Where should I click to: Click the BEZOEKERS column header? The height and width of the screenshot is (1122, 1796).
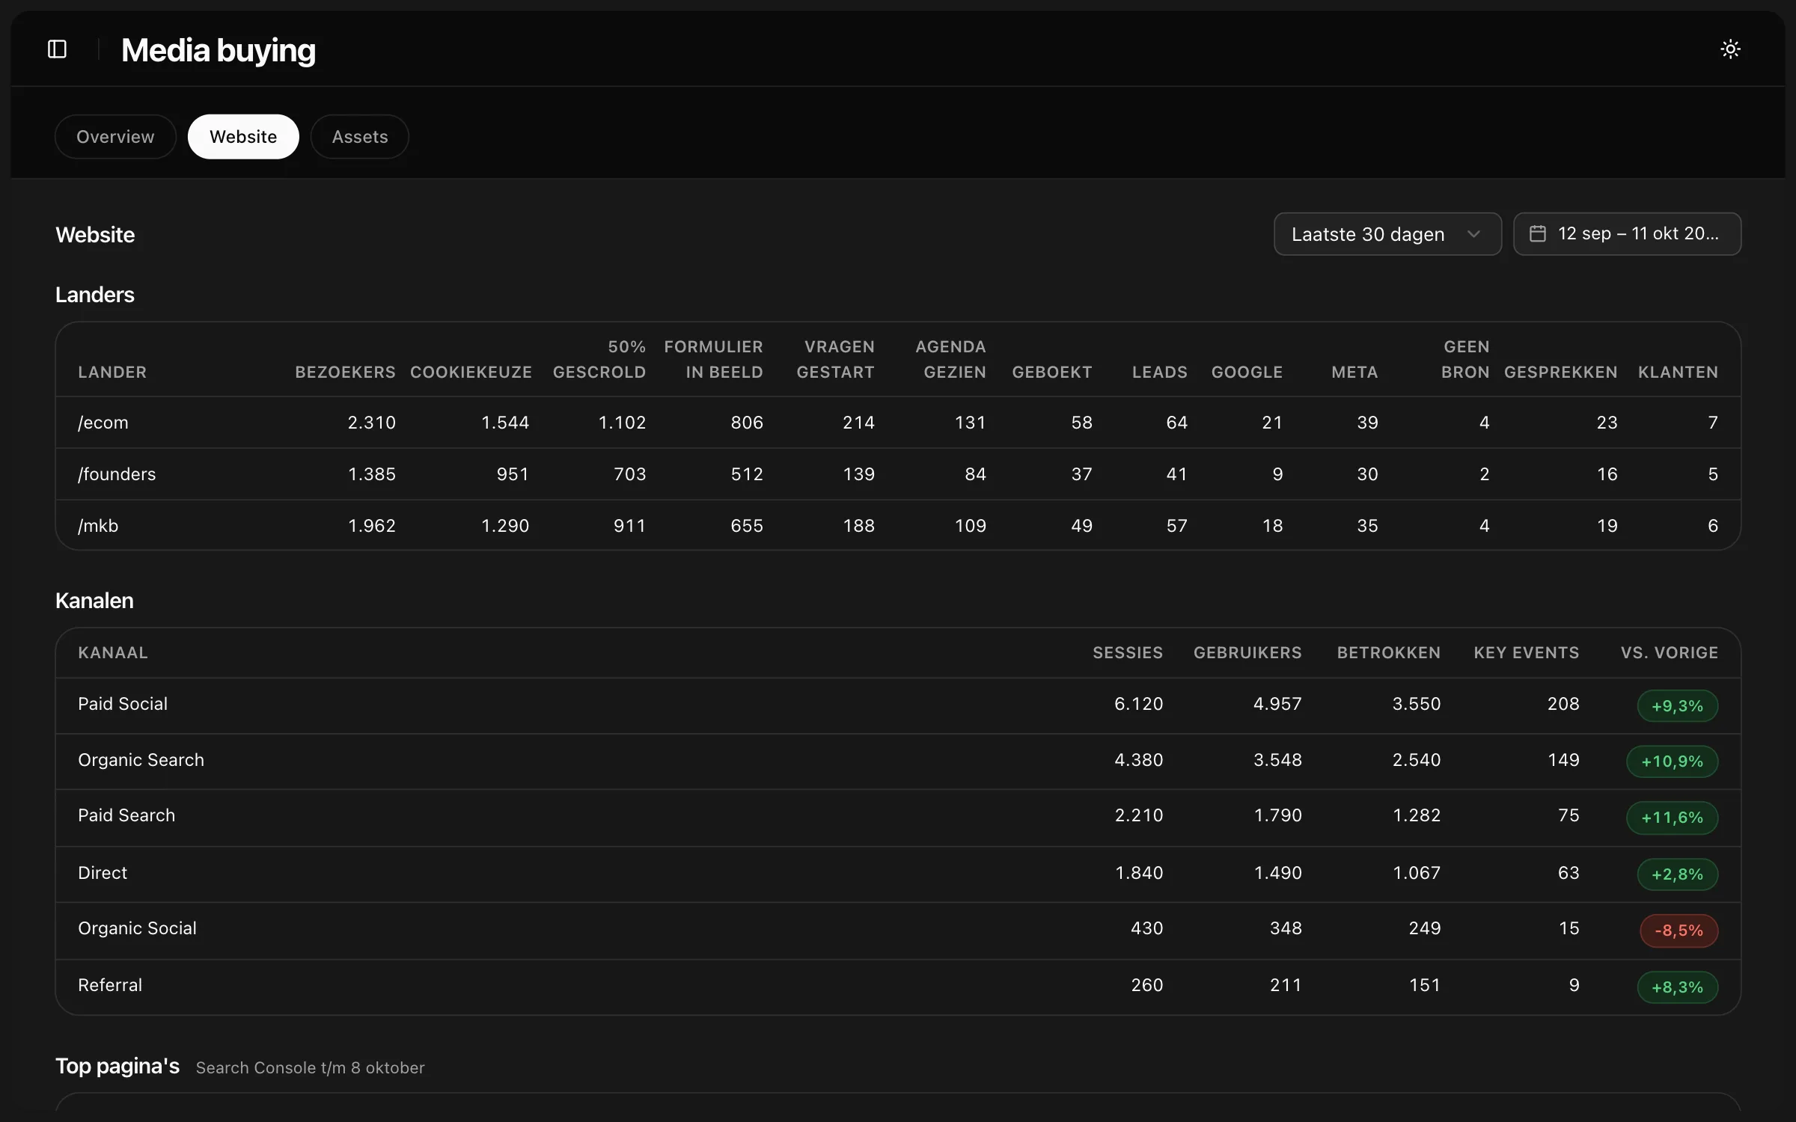pos(345,373)
